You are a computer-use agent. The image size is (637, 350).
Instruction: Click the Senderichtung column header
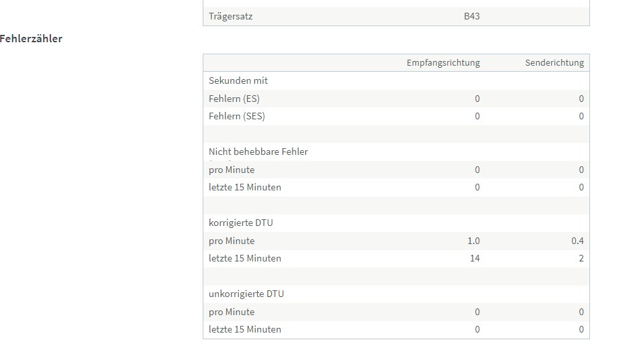(x=554, y=63)
